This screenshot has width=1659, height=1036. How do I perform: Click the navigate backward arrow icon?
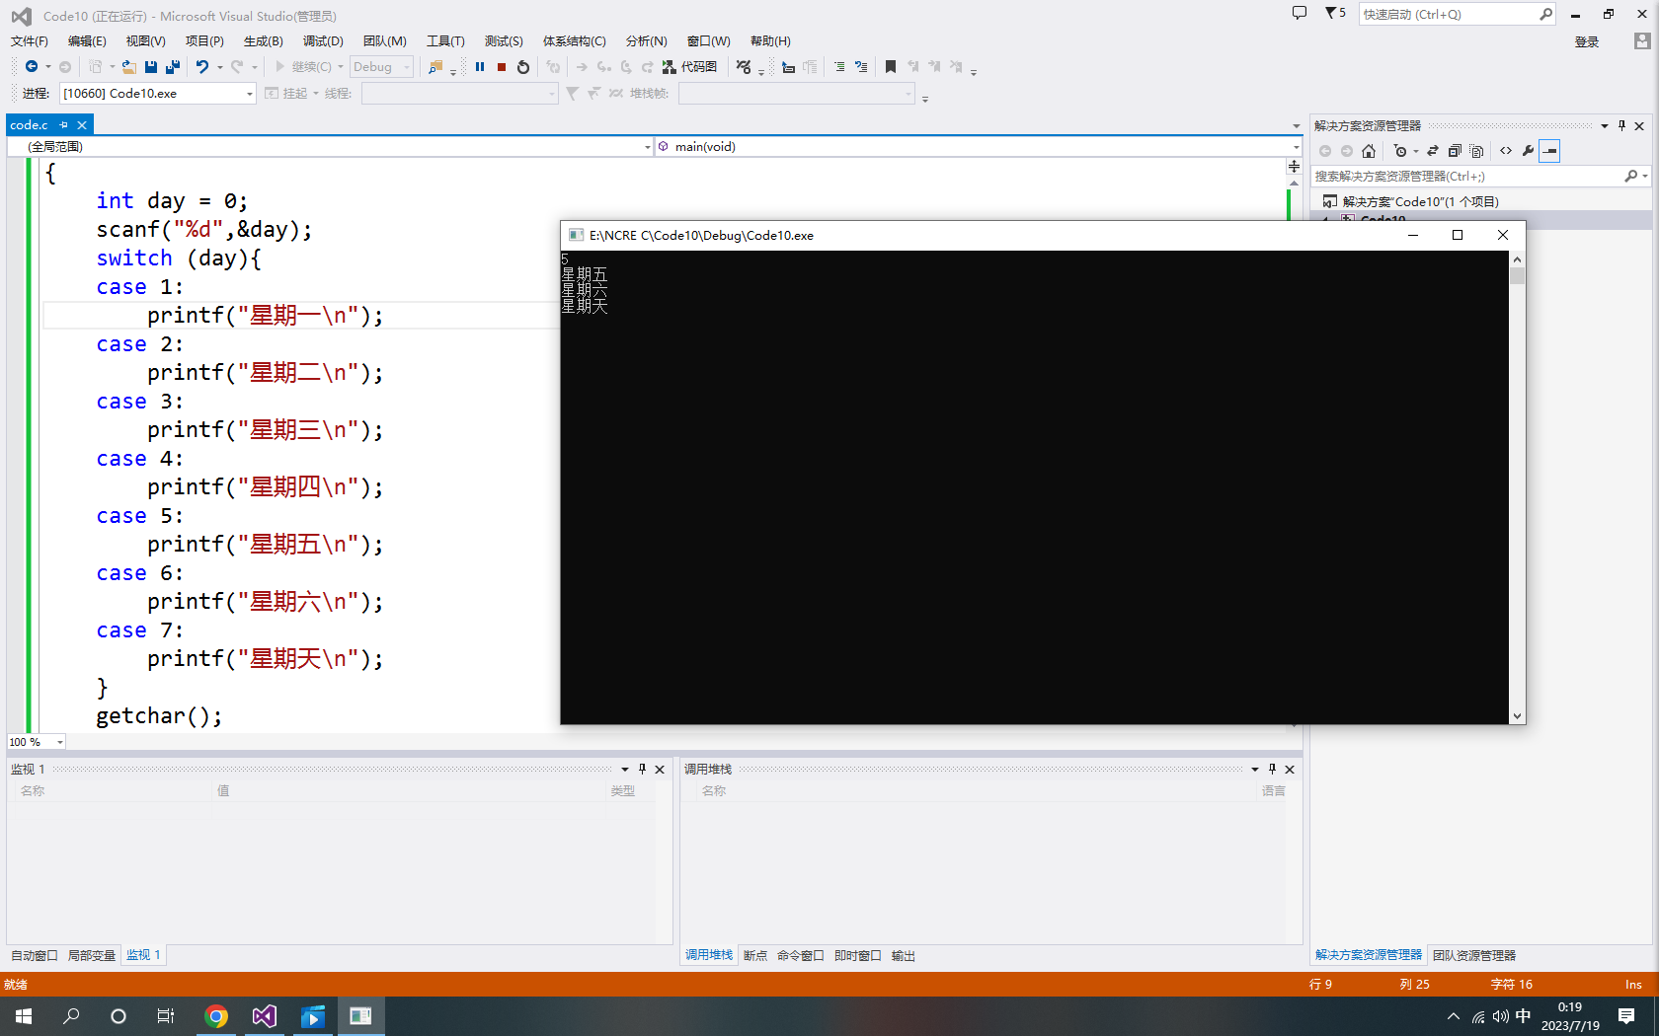pos(32,66)
